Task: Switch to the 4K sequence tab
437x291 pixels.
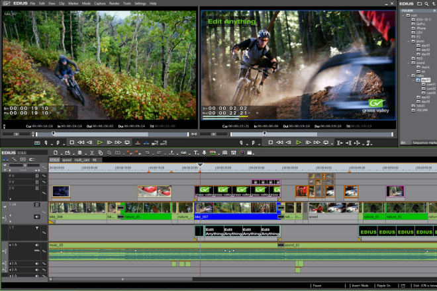Action: 95,160
